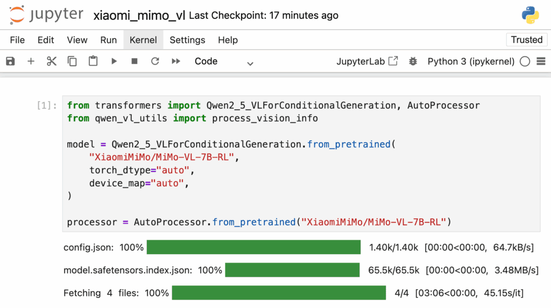The width and height of the screenshot is (551, 308).
Task: Copy the selected cell
Action: 72,61
